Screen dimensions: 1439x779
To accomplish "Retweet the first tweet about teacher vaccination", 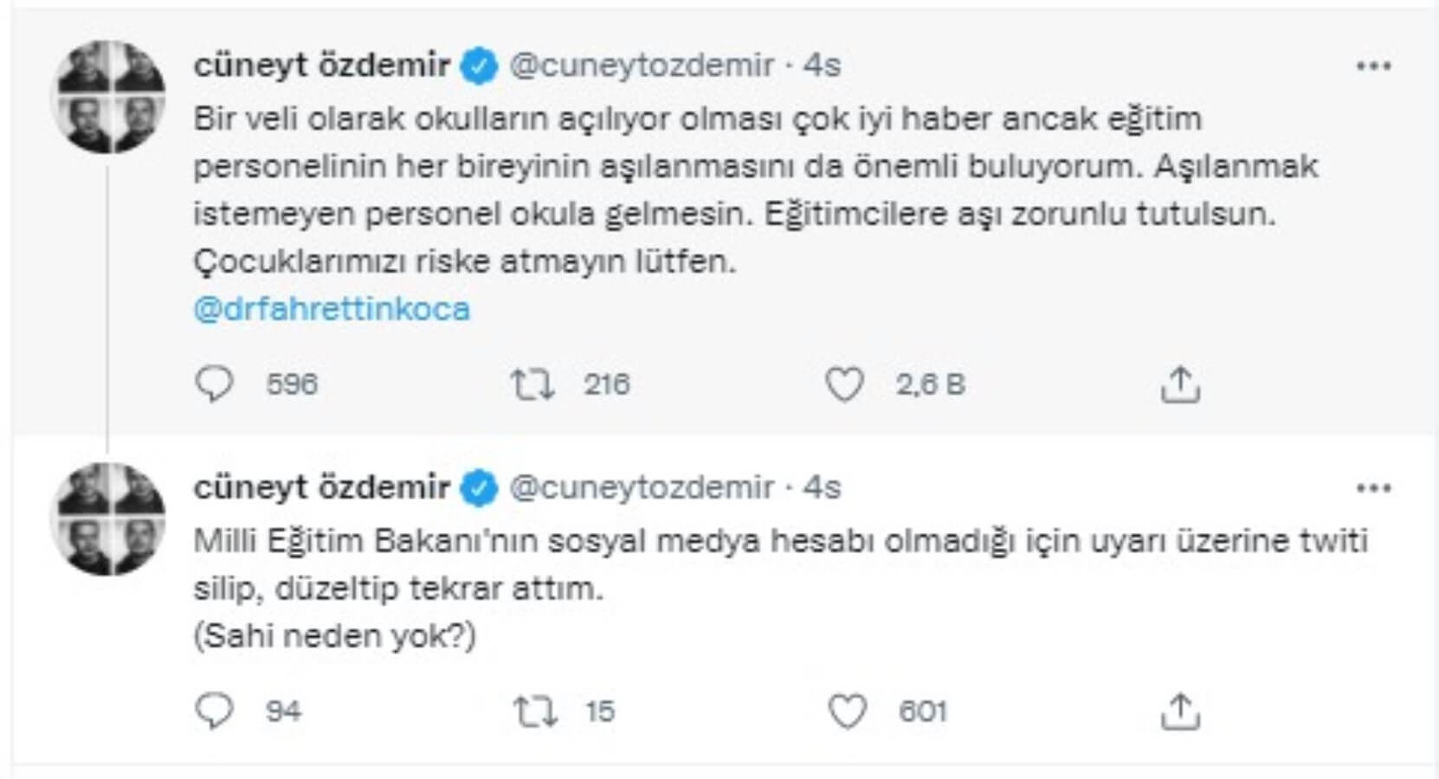I will 532,384.
